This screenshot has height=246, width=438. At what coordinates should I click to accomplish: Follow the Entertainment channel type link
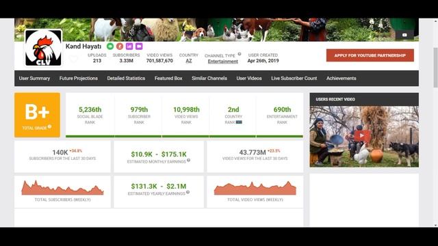click(x=223, y=61)
